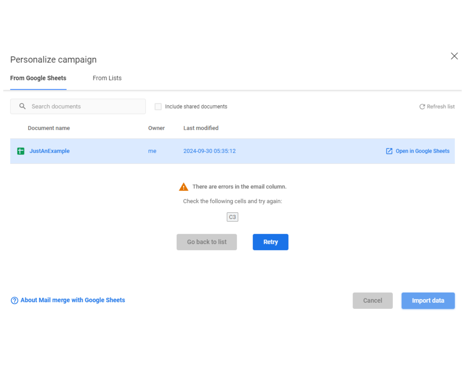465x372 pixels.
Task: Click the Cancel button
Action: click(373, 301)
